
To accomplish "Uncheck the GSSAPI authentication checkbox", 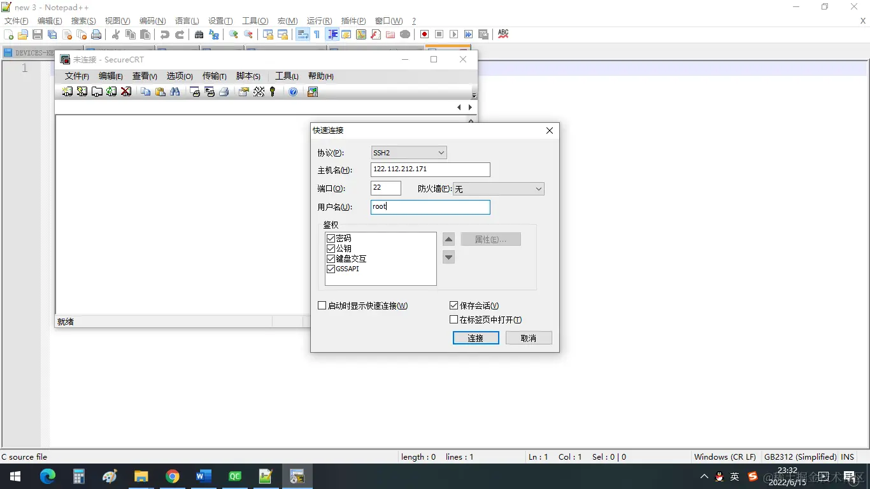I will tap(331, 269).
